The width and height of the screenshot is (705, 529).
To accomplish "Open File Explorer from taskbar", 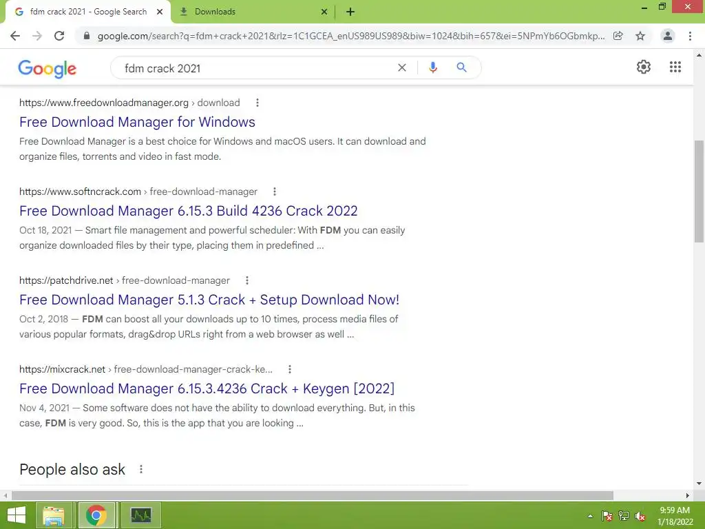I will point(54,515).
